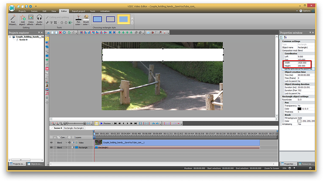Step one frame backward
Viewport: 323px width, 181px height.
[x=124, y=124]
